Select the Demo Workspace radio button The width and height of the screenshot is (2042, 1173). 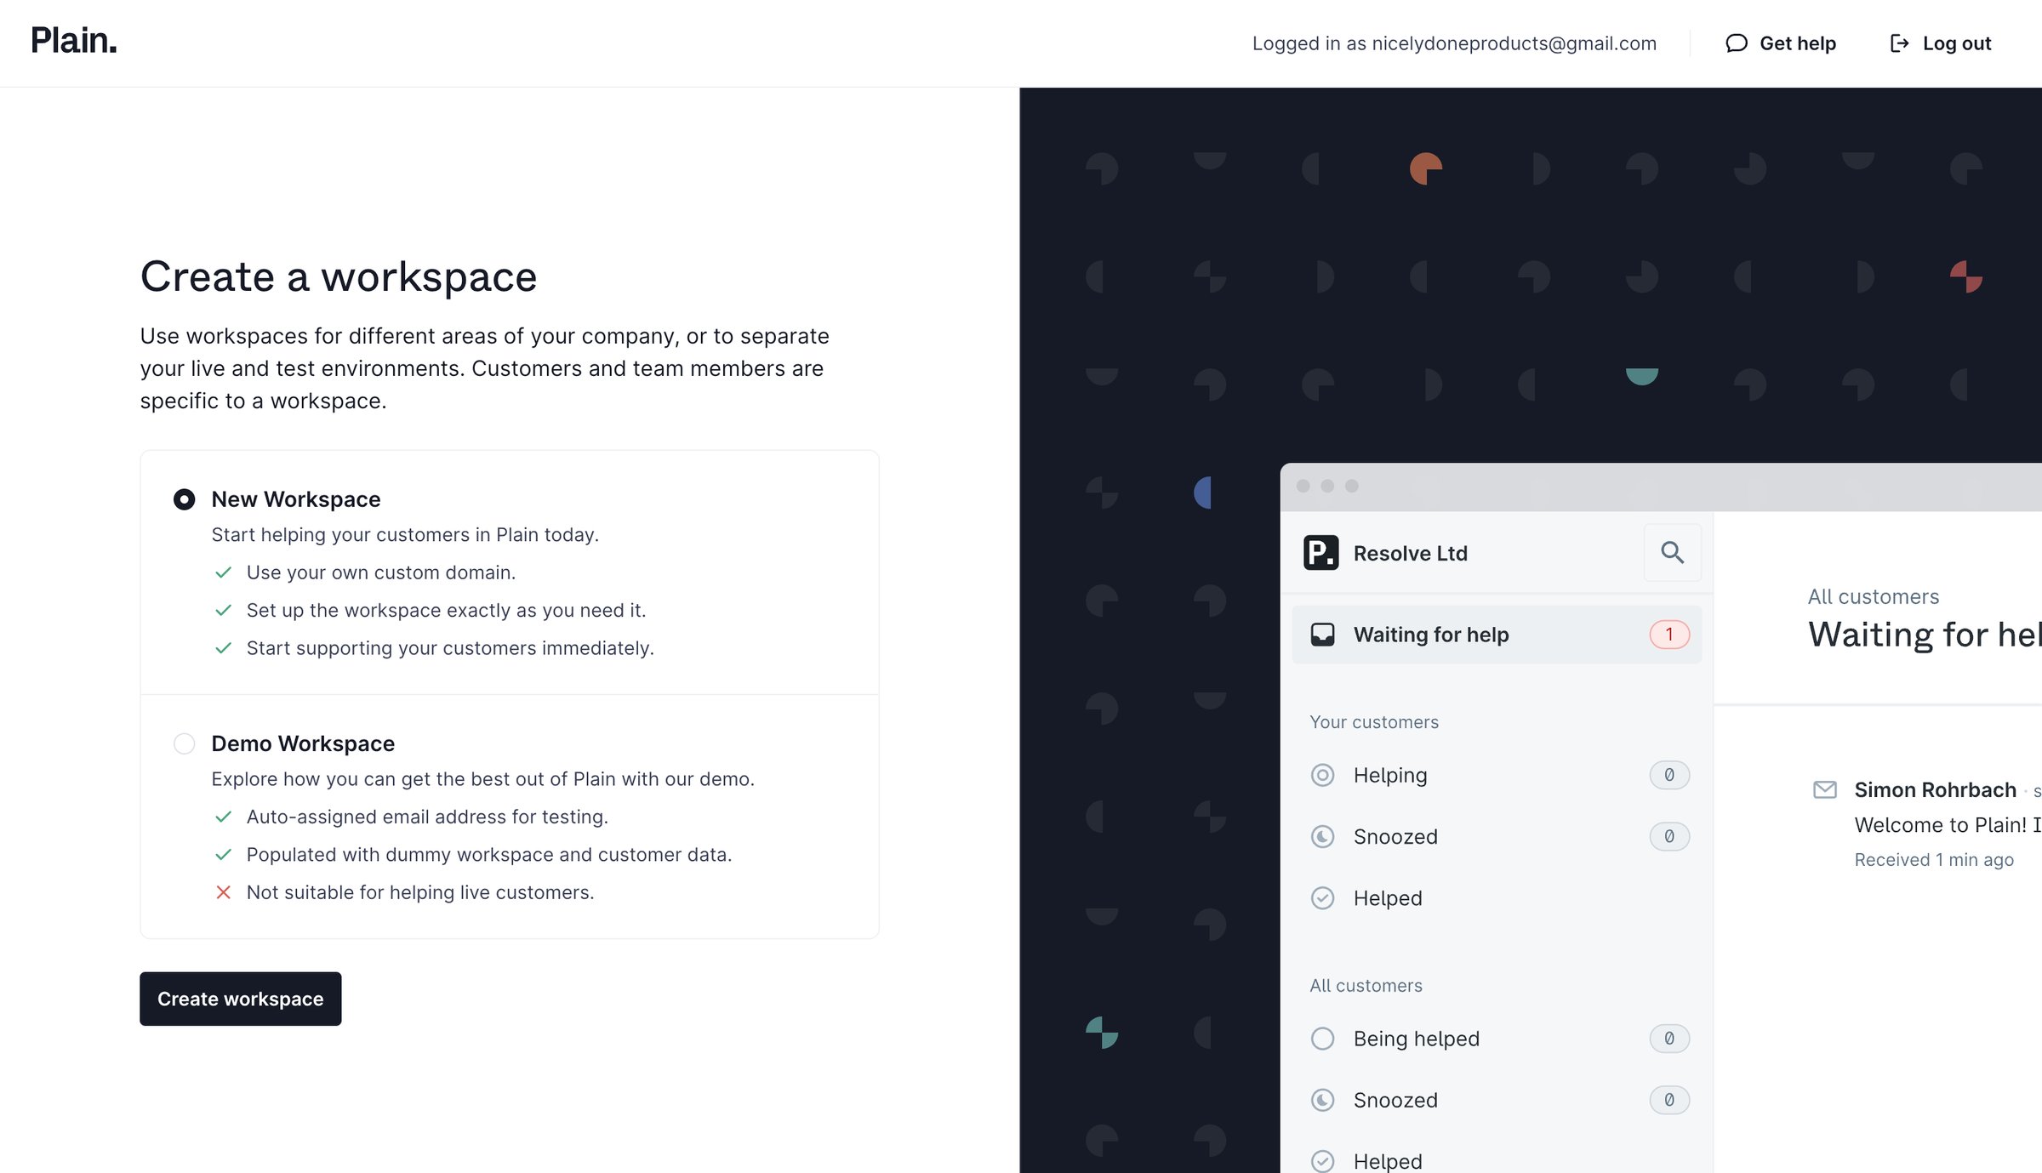184,743
